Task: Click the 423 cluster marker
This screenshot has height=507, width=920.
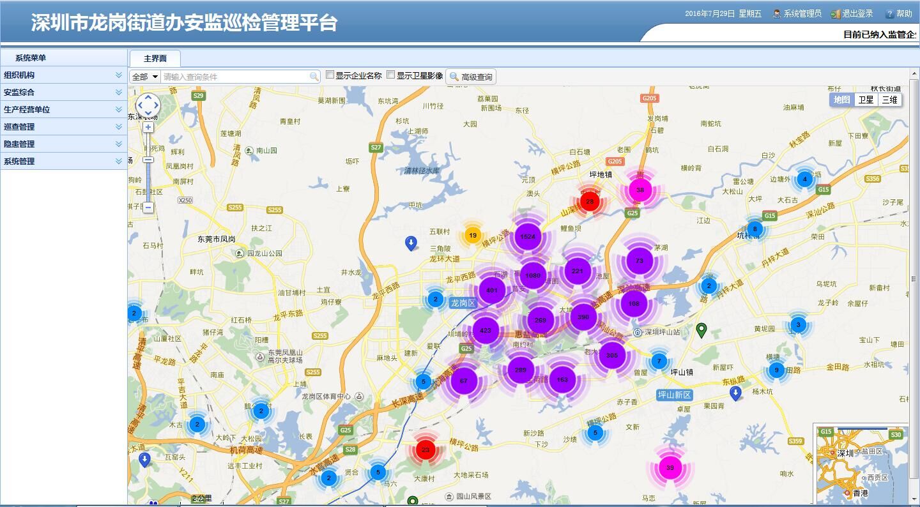Action: (486, 330)
